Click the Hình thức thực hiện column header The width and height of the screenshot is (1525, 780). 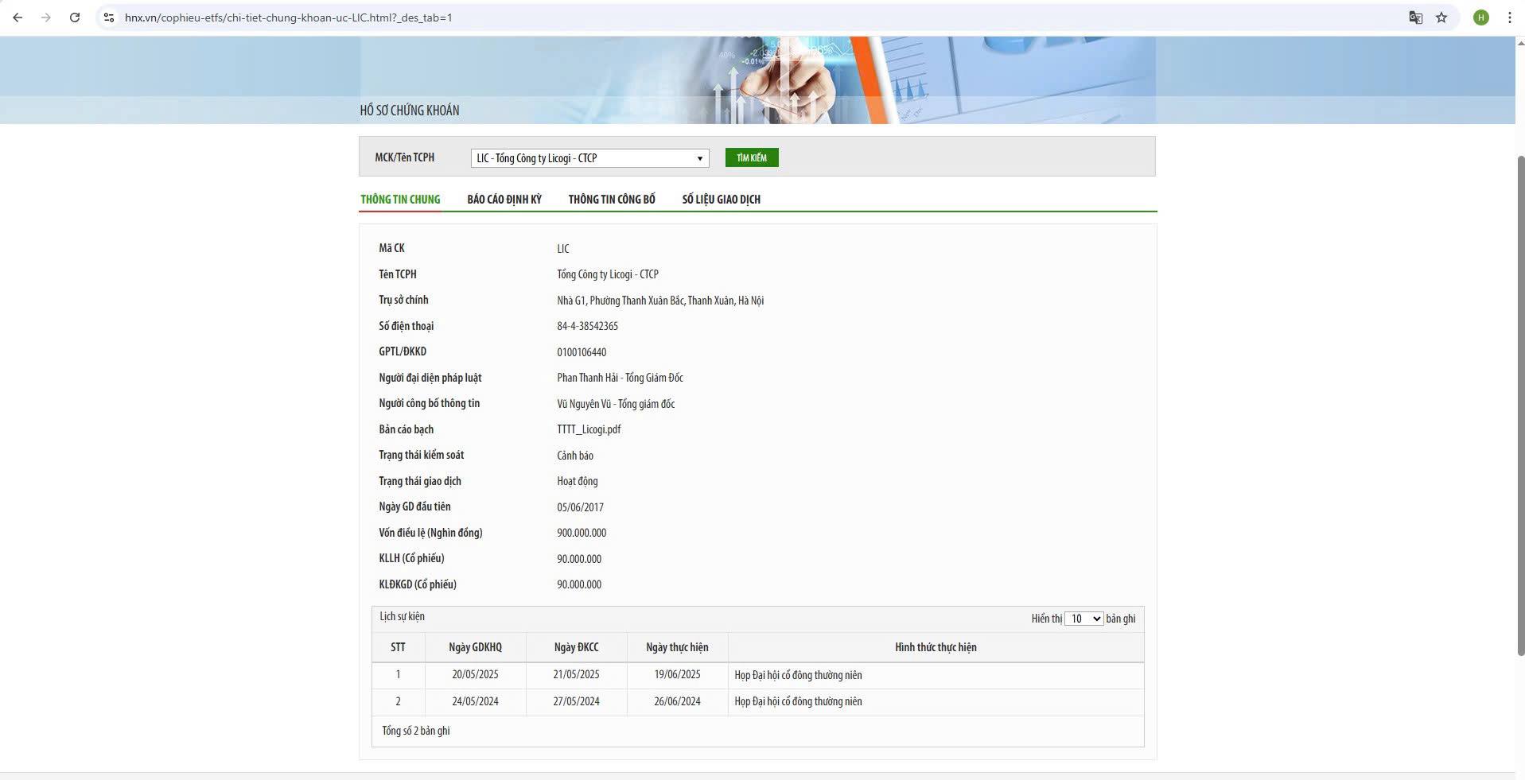coord(936,647)
